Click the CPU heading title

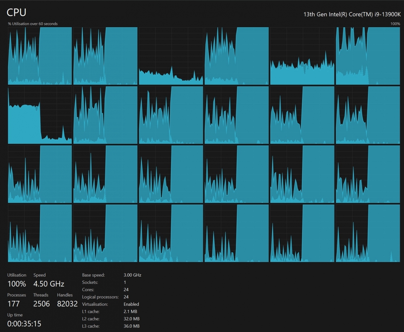coord(16,12)
